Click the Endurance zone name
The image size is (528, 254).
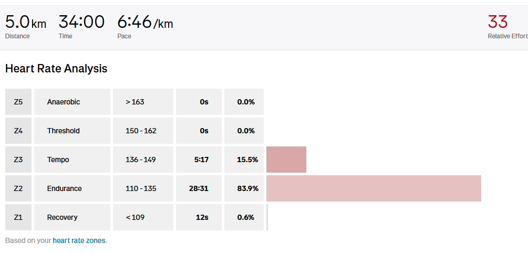(64, 188)
